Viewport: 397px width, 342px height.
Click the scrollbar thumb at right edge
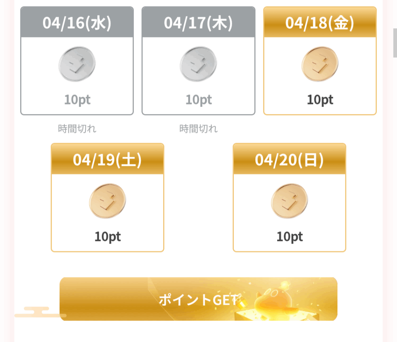(x=395, y=43)
